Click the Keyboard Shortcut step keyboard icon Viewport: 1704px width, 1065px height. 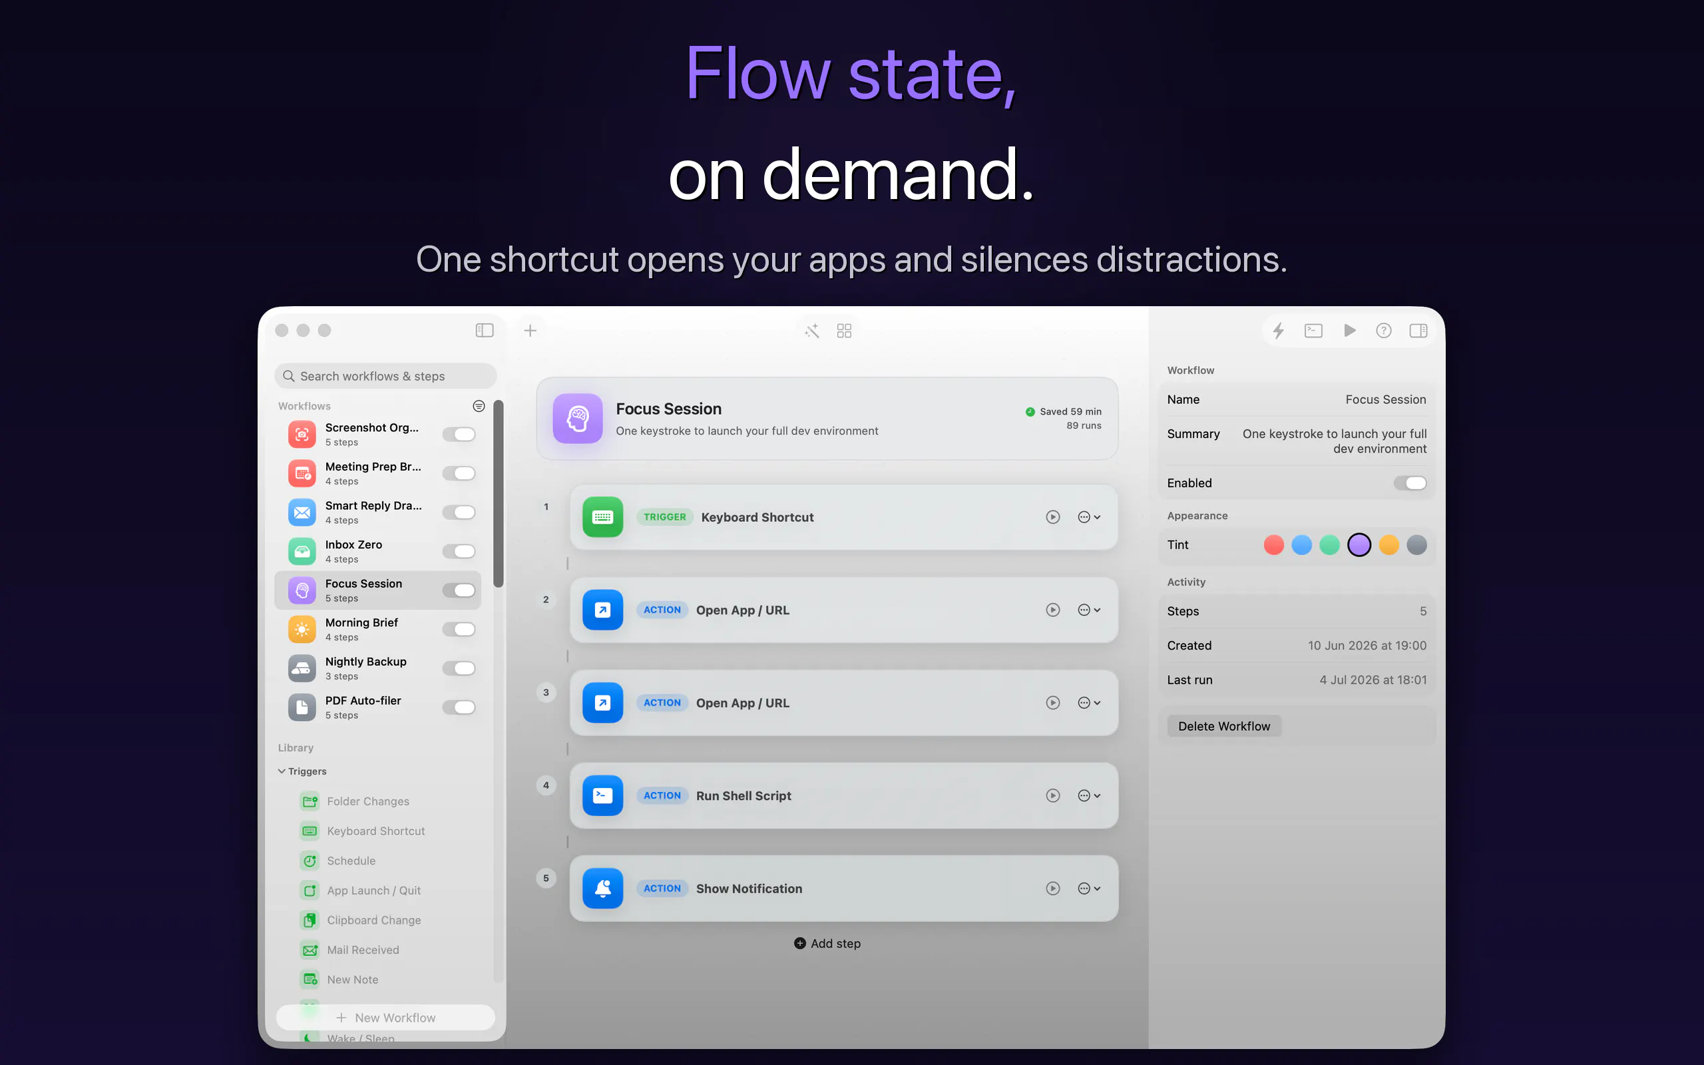pyautogui.click(x=603, y=517)
